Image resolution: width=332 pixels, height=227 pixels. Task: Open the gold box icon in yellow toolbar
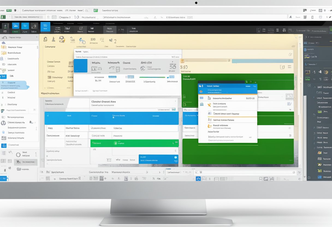click(62, 39)
